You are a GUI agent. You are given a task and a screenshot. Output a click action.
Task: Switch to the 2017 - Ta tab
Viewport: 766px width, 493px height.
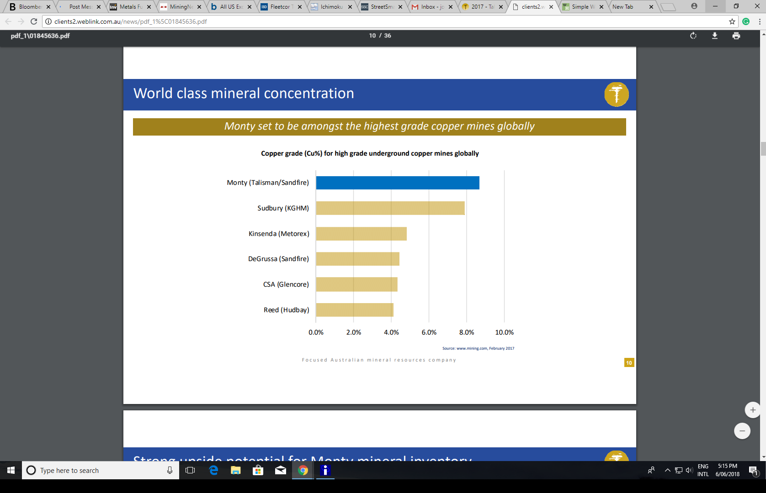point(481,7)
